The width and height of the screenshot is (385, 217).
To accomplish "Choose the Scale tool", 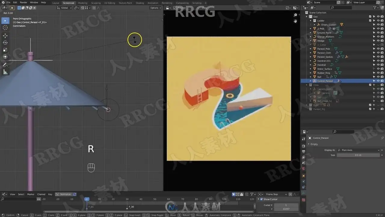I will point(5,50).
